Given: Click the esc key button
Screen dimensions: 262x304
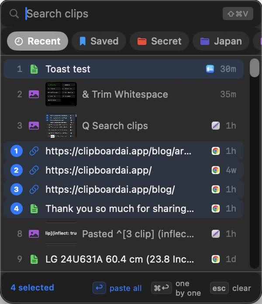Looking at the screenshot, I should 219,288.
